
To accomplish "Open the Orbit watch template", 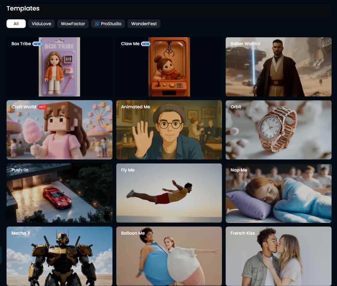I will [x=279, y=130].
